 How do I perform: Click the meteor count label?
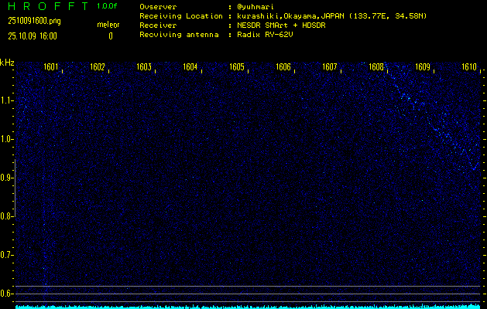coord(108,25)
